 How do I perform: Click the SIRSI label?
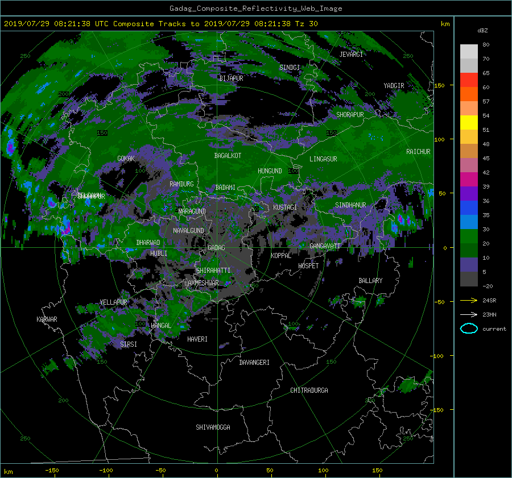coord(129,344)
